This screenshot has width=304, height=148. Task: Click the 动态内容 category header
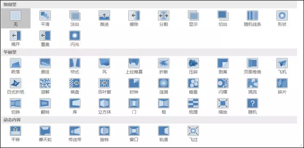coord(149,120)
